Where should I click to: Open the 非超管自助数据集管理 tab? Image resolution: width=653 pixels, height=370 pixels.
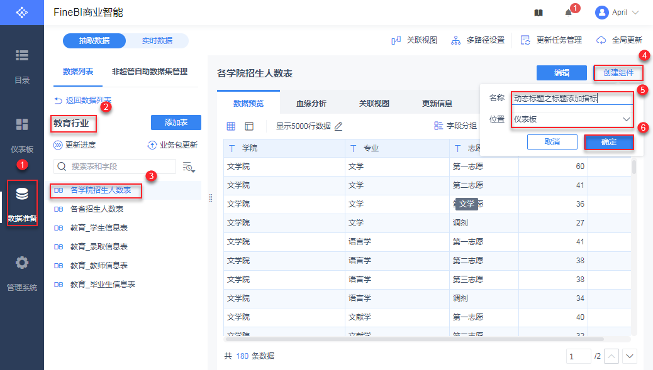coord(150,72)
